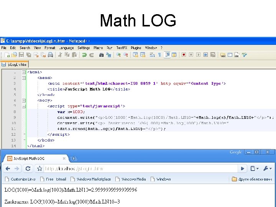Open the Free Hotmail bookmark
Screen dimensions: 276x207
tap(53, 179)
